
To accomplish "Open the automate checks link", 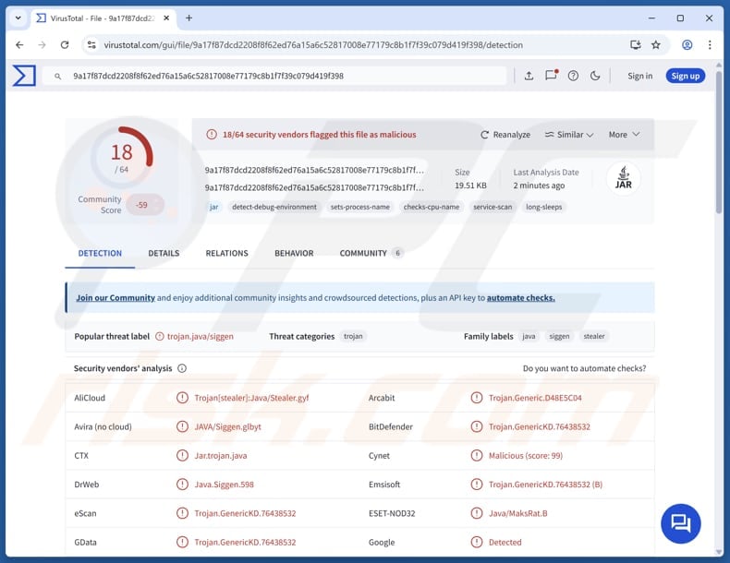I will [x=520, y=297].
